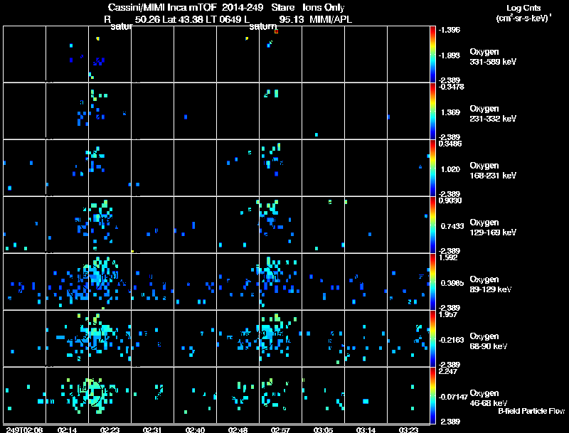Open the Oxygen 68-90 keV panel at 02:57
This screenshot has height=433, width=569.
coord(280,338)
